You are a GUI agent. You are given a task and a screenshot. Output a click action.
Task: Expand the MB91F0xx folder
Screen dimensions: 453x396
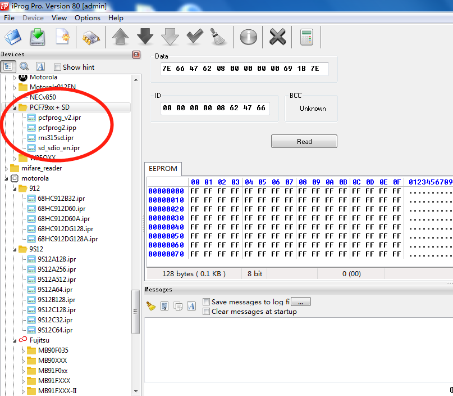point(23,371)
